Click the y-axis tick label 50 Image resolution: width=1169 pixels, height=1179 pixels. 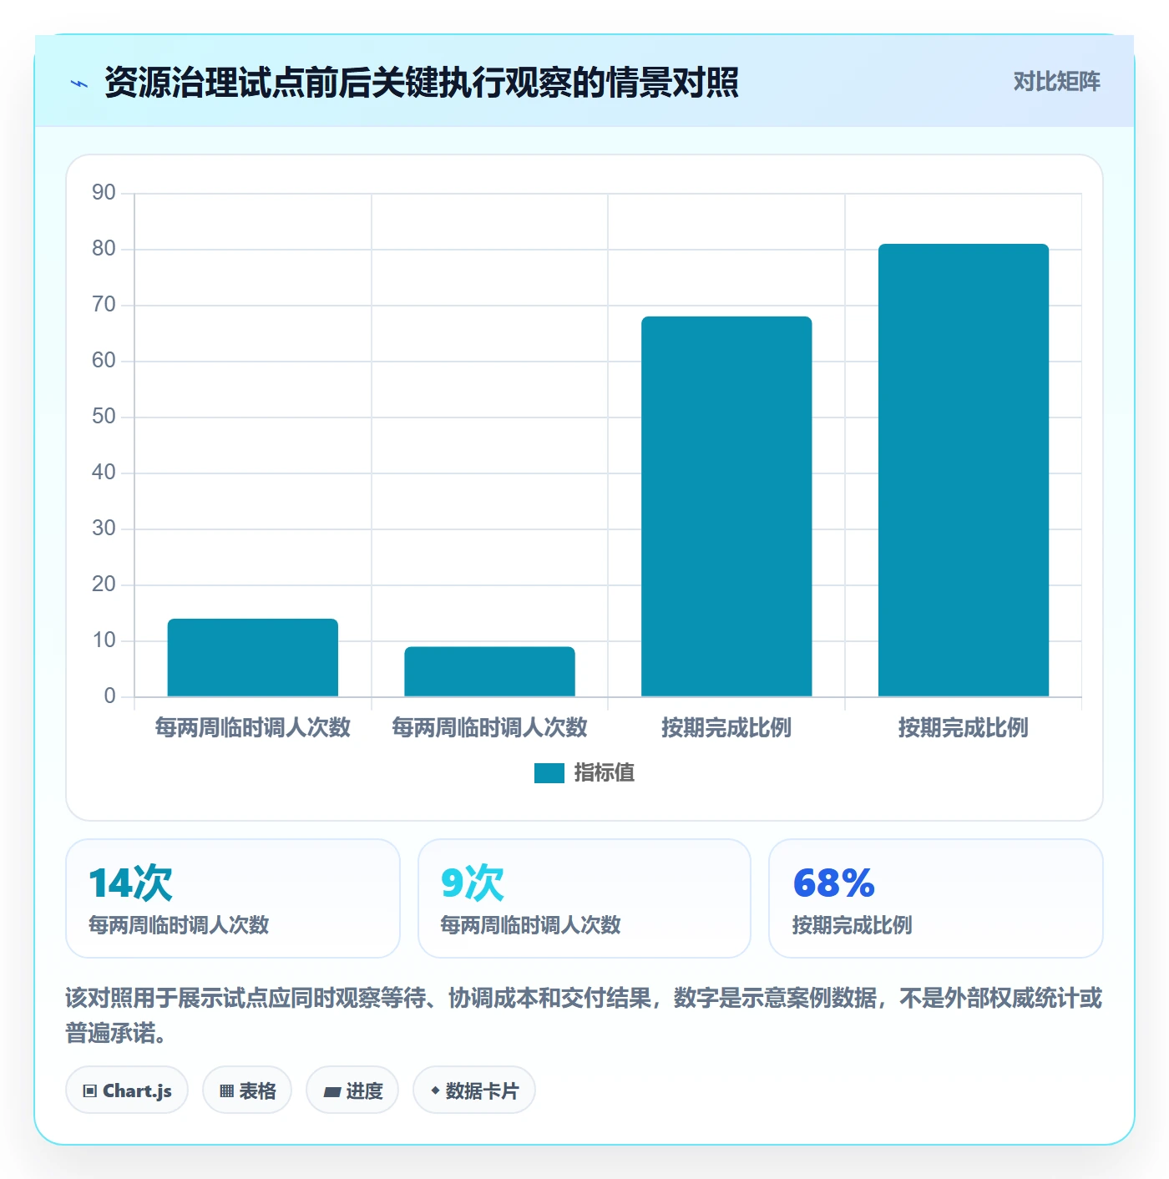pyautogui.click(x=104, y=417)
